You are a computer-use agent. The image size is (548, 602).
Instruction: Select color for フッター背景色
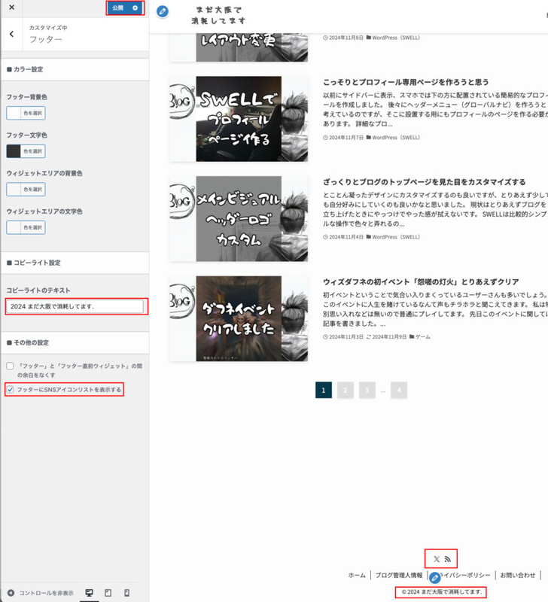coord(26,113)
